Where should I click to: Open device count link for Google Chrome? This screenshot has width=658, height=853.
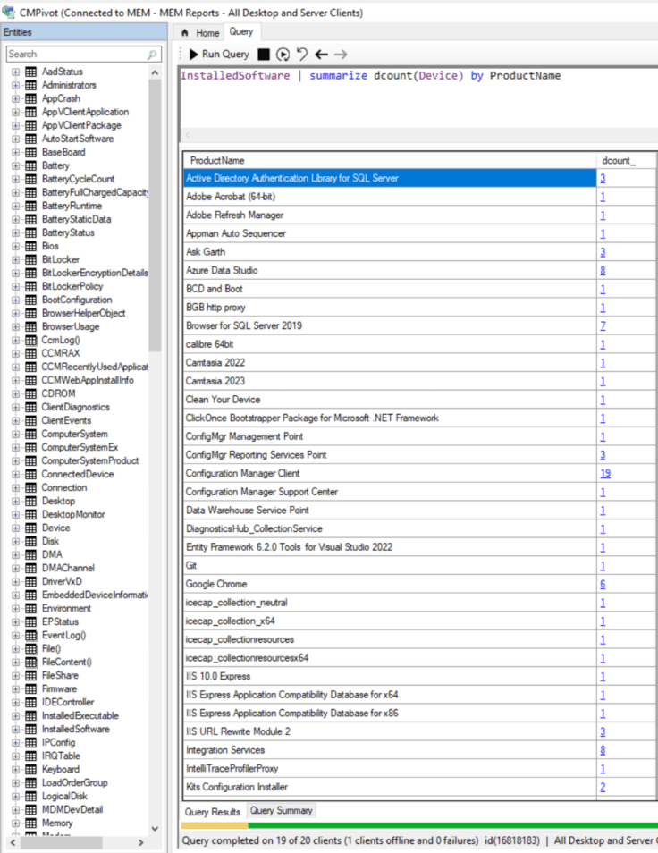click(603, 584)
